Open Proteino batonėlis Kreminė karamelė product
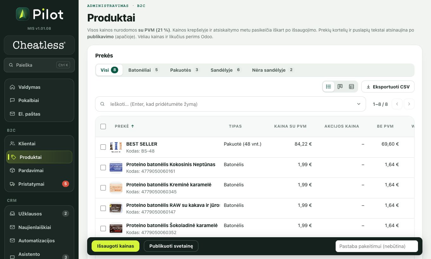The width and height of the screenshot is (431, 259). 169,185
